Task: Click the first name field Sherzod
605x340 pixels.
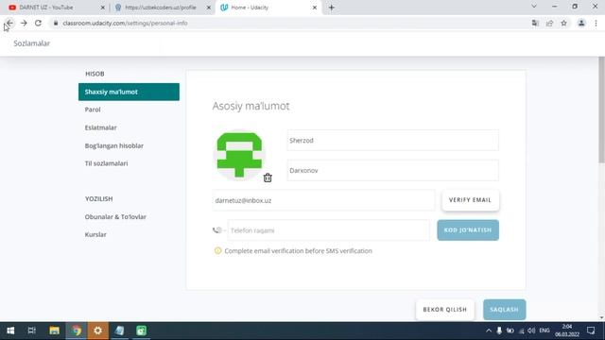Action: (393, 141)
